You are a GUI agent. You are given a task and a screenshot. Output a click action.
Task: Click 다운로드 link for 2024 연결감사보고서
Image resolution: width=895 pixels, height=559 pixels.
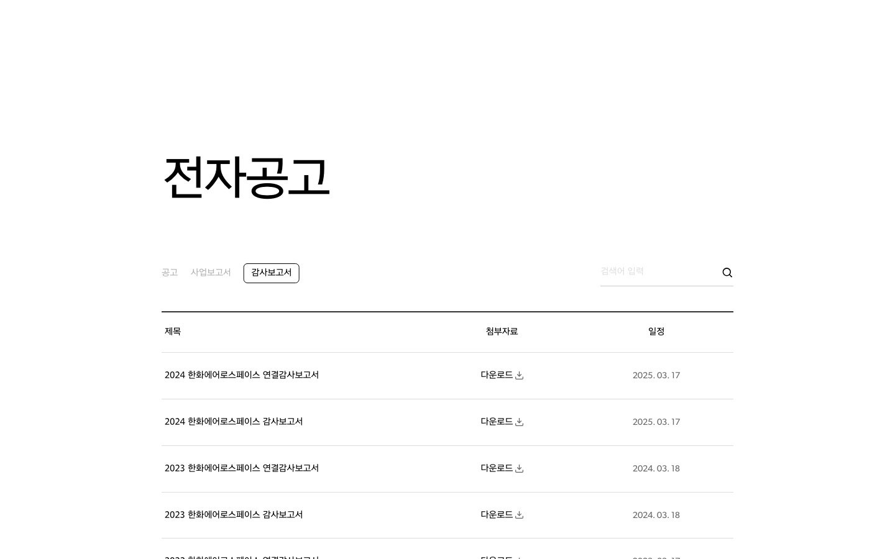tap(502, 375)
